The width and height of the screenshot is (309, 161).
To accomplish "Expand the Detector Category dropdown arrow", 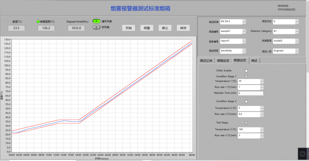I will [x=297, y=31].
